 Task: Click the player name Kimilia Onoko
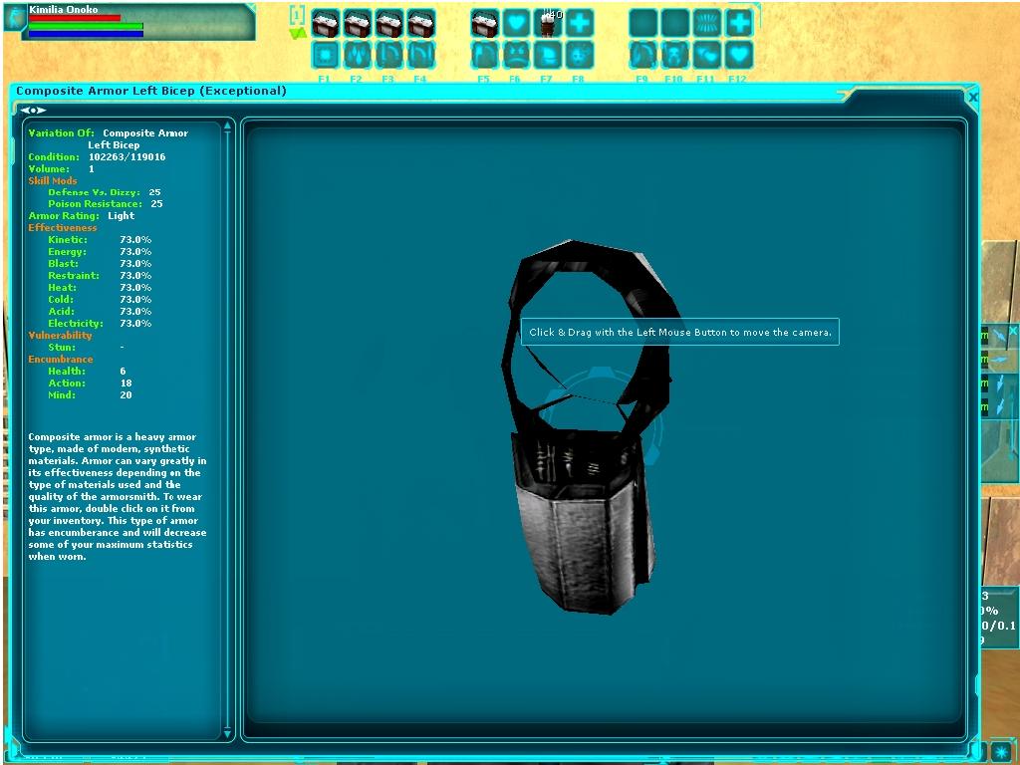tap(63, 9)
